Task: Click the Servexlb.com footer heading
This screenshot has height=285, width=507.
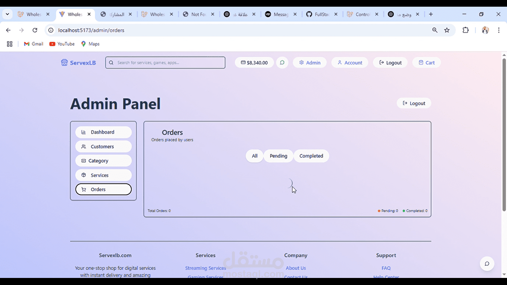Action: (x=115, y=255)
